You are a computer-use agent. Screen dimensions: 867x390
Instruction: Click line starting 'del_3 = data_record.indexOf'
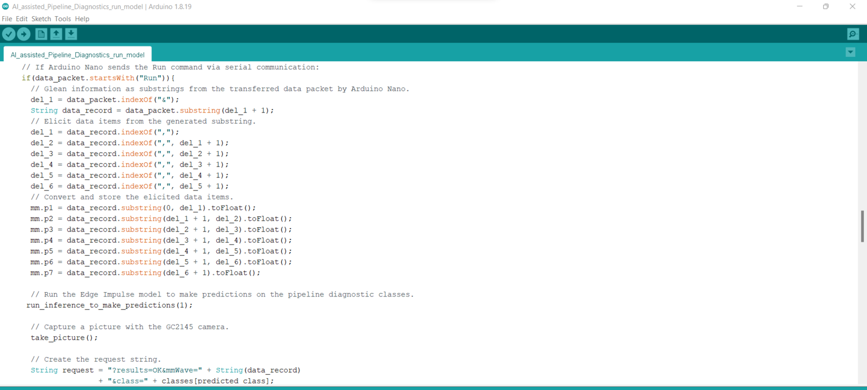(130, 154)
